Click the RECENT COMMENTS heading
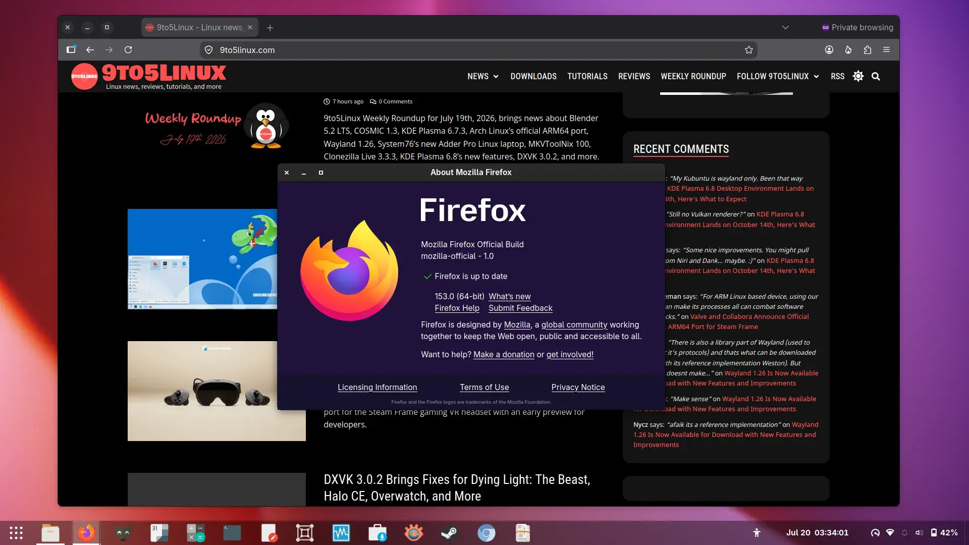969x545 pixels. tap(681, 149)
